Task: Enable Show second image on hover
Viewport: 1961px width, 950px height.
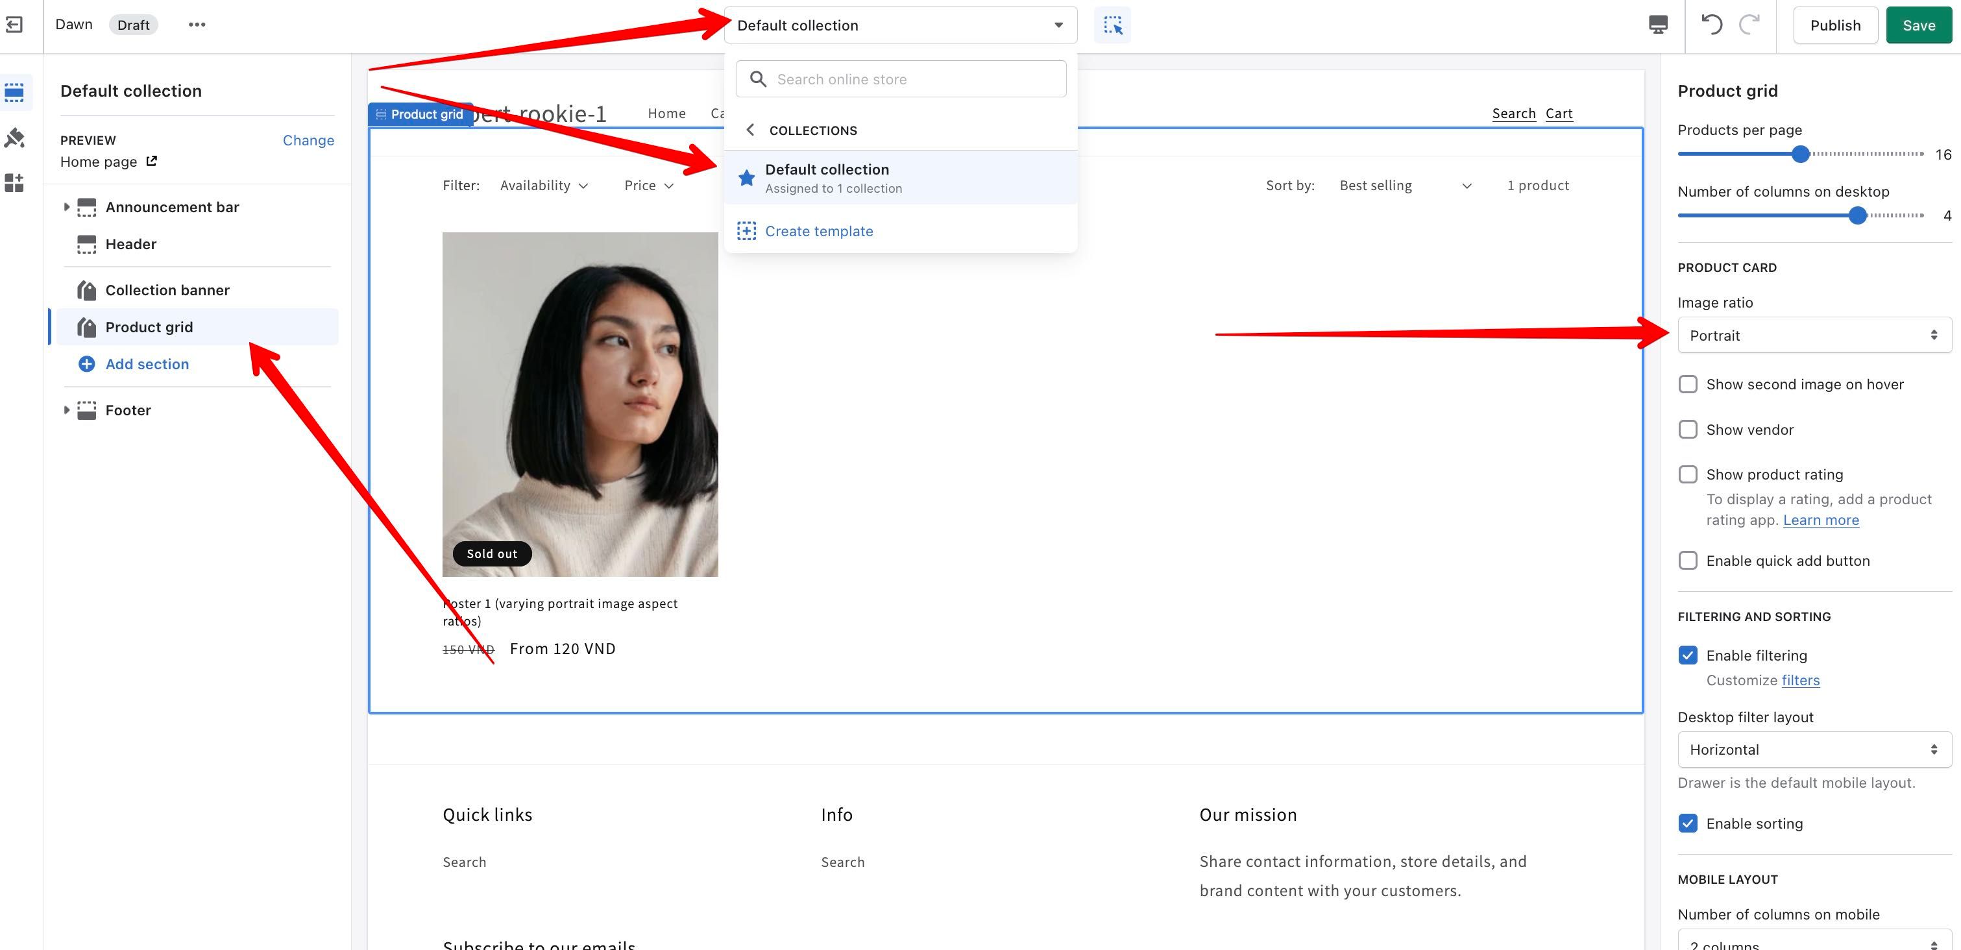Action: pyautogui.click(x=1688, y=384)
